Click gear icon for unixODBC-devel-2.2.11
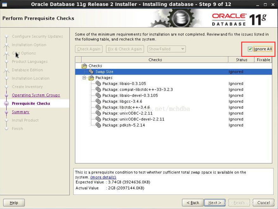 [98, 119]
